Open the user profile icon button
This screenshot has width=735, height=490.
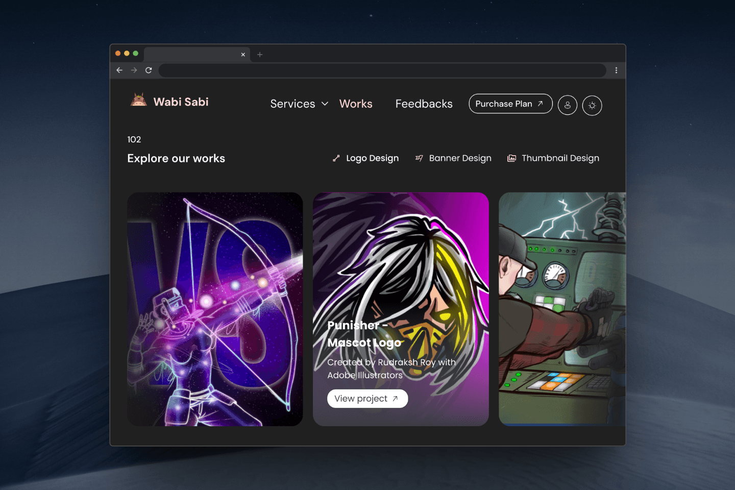(x=568, y=105)
